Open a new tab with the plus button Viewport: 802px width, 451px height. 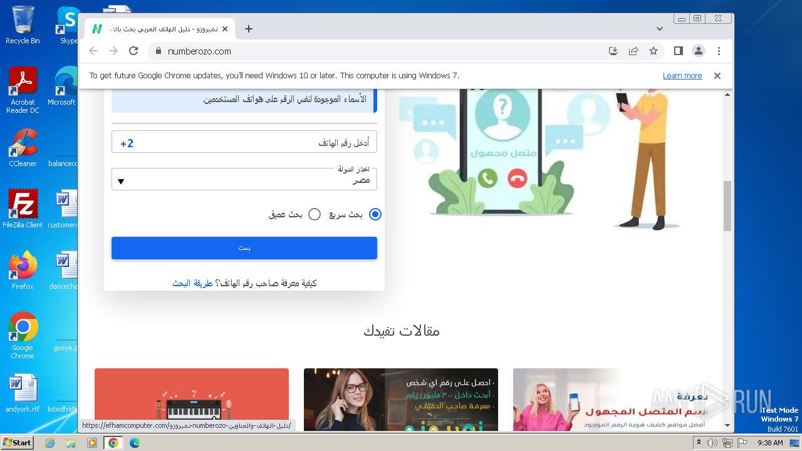(249, 29)
